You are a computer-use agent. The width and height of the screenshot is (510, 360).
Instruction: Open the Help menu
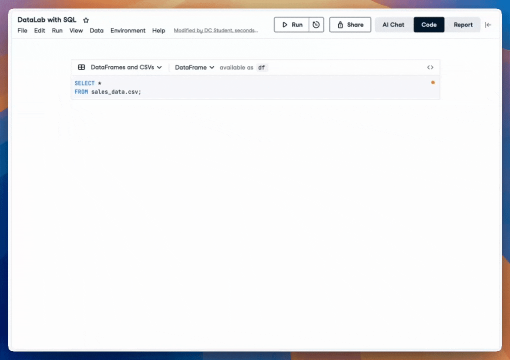click(158, 30)
